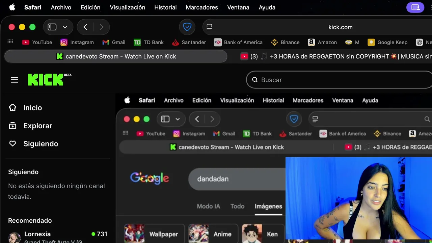This screenshot has height=243, width=432.
Task: Toggle the Safari sidebar button
Action: pyautogui.click(x=52, y=27)
